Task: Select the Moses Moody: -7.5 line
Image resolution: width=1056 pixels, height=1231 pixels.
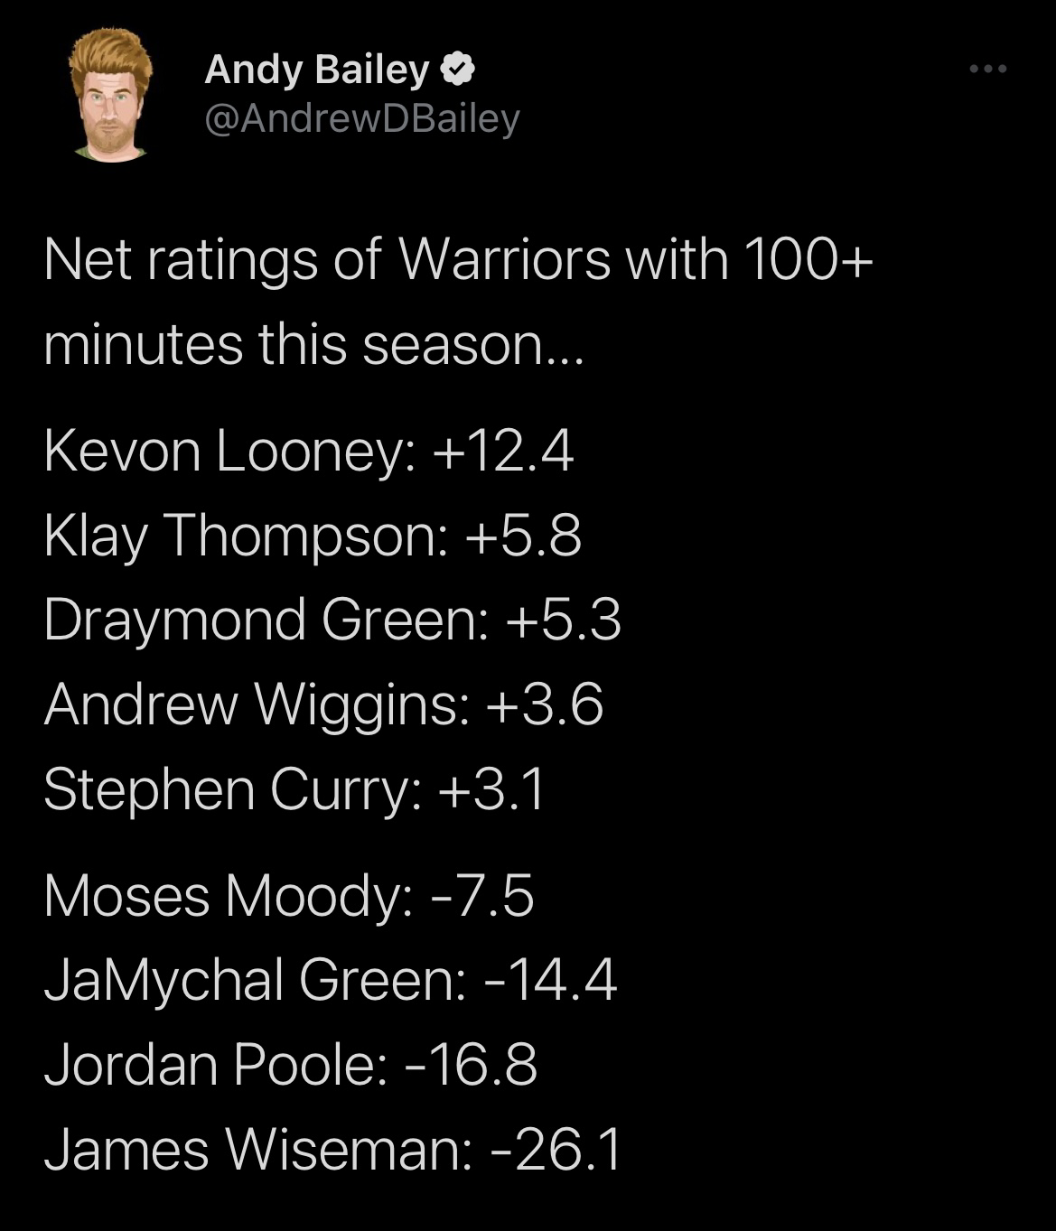Action: (x=289, y=896)
